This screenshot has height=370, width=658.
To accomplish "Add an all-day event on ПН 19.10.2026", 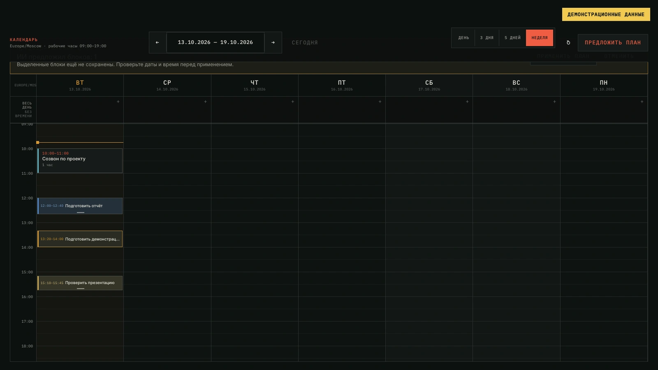I will [642, 102].
